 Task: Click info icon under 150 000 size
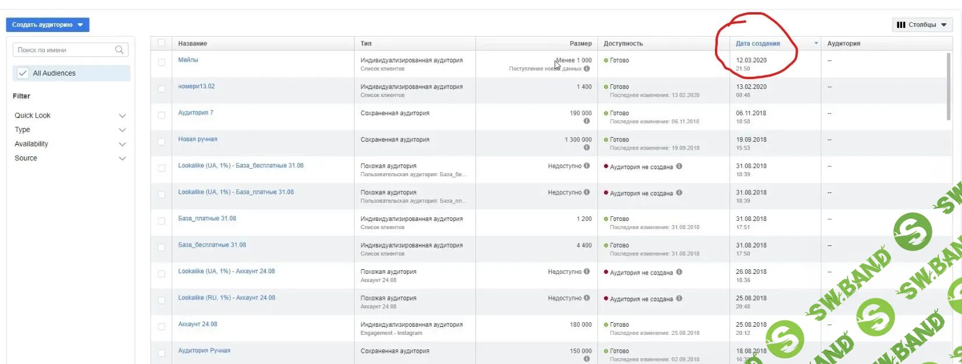(x=587, y=359)
